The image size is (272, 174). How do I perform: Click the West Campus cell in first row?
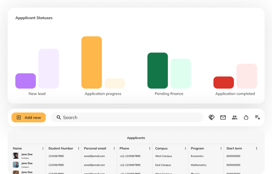164,156
